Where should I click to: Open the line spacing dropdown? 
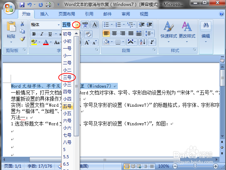point(149,33)
